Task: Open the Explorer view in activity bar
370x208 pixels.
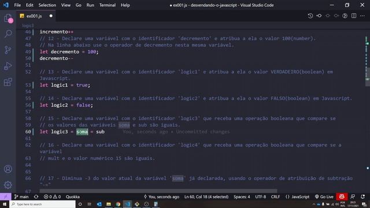Action: pyautogui.click(x=8, y=18)
